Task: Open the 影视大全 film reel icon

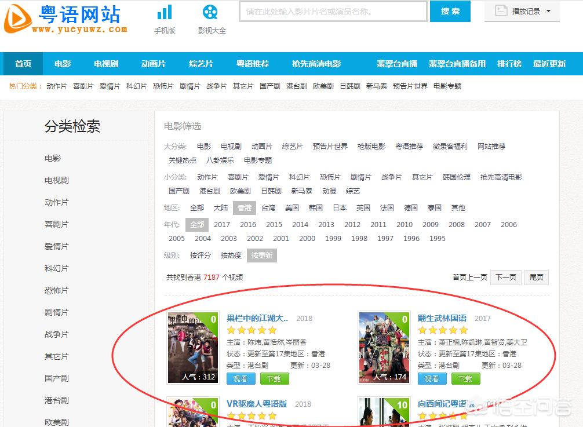Action: pyautogui.click(x=210, y=12)
